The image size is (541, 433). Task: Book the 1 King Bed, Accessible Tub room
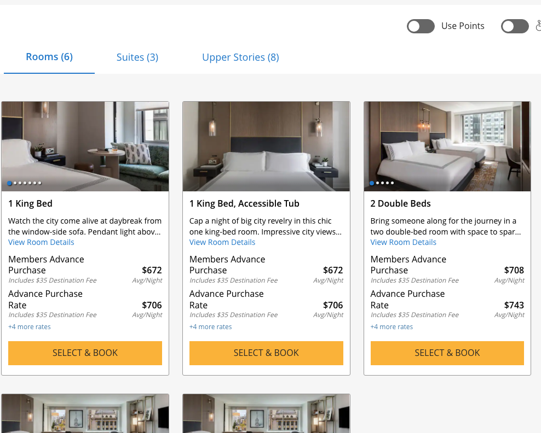(266, 353)
